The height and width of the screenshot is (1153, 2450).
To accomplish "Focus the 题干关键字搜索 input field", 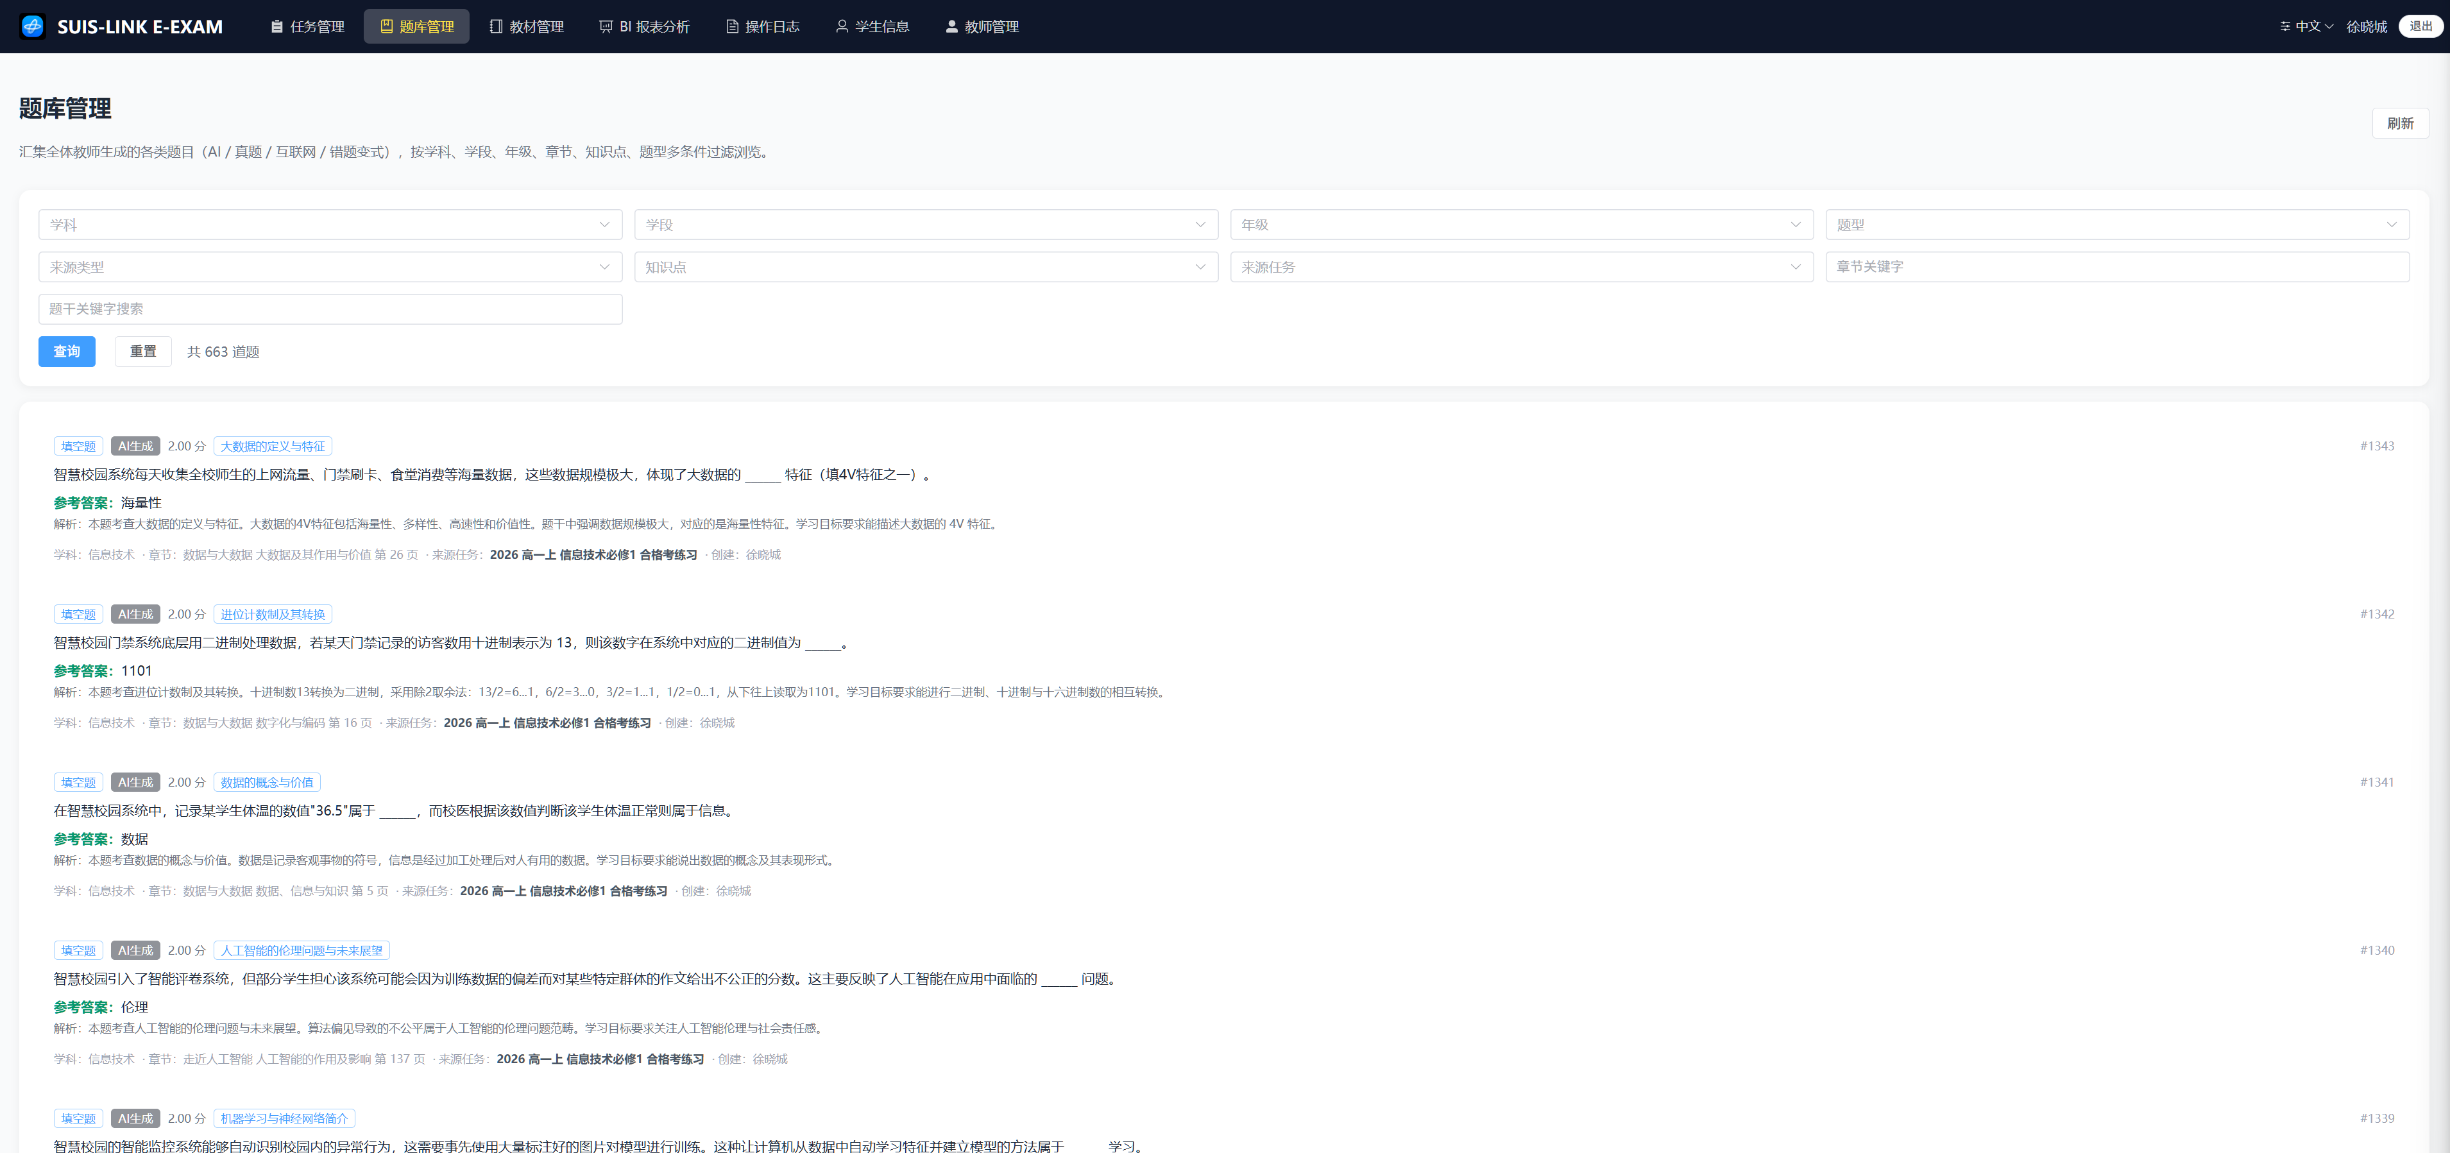I will [330, 309].
